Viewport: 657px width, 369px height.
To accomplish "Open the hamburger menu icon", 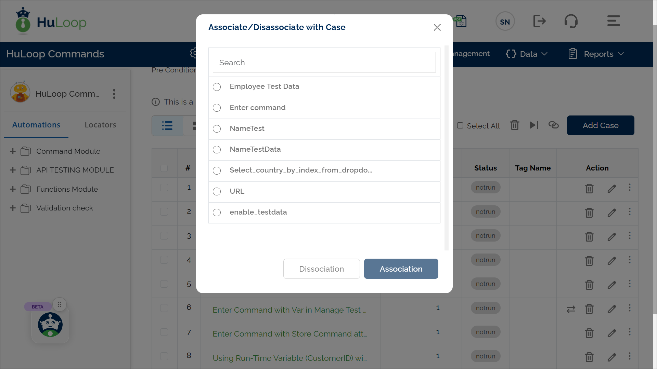I will 613,21.
